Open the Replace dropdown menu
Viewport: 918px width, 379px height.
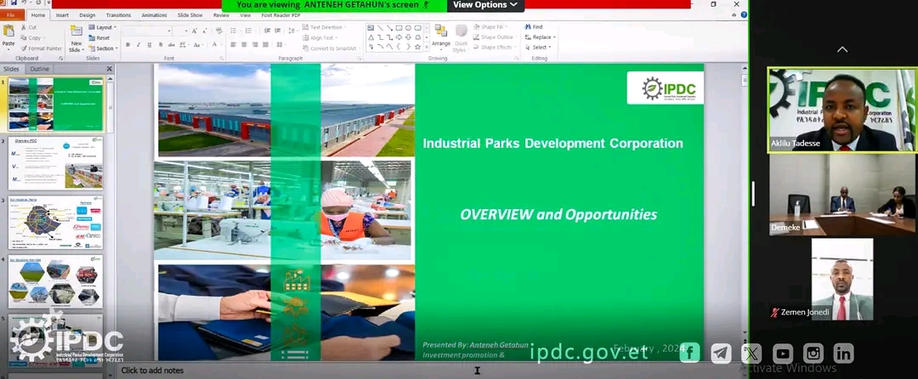tap(541, 37)
